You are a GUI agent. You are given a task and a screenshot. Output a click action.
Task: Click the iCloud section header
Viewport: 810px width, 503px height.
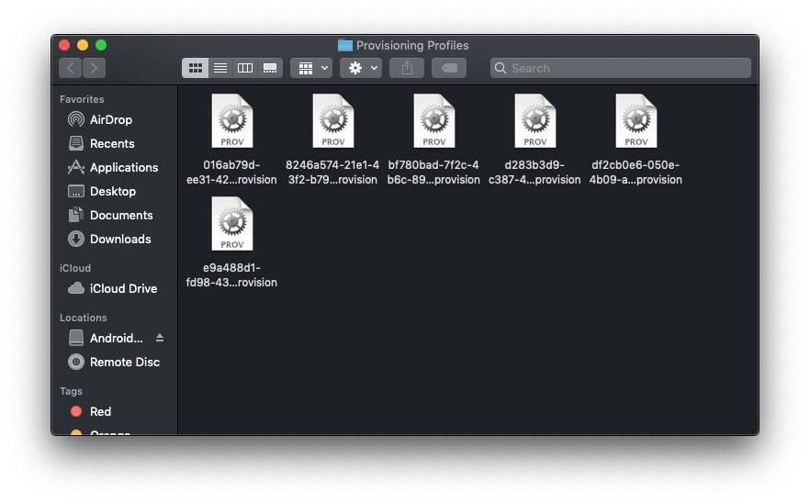point(75,268)
